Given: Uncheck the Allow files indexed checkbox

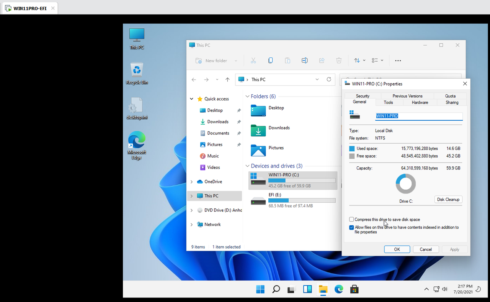Looking at the screenshot, I should (x=351, y=227).
